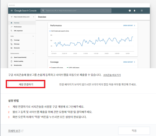This screenshot has width=156, height=136.
Task: Select Sitemaps in the sidebar
Action: 22,44
